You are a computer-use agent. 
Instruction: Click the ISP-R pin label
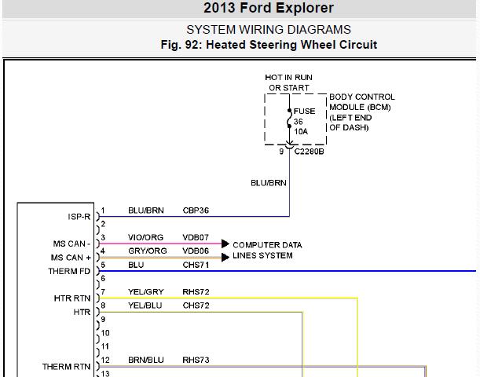[x=79, y=217]
